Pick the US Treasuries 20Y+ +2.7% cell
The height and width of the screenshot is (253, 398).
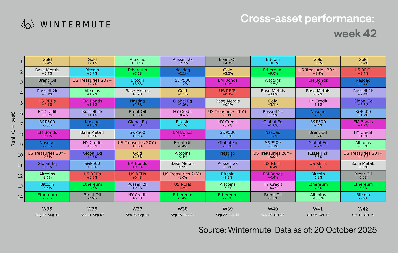92,82
